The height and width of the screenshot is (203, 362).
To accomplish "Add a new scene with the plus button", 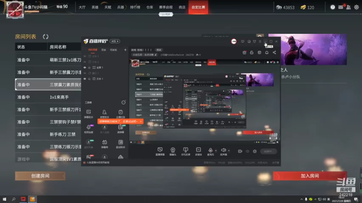I will (125, 50).
